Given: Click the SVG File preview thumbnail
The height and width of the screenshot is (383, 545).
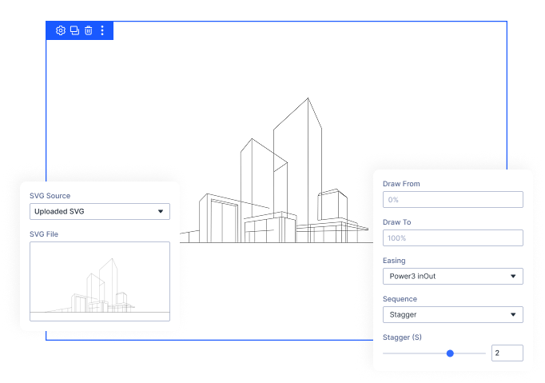Looking at the screenshot, I should click(100, 281).
